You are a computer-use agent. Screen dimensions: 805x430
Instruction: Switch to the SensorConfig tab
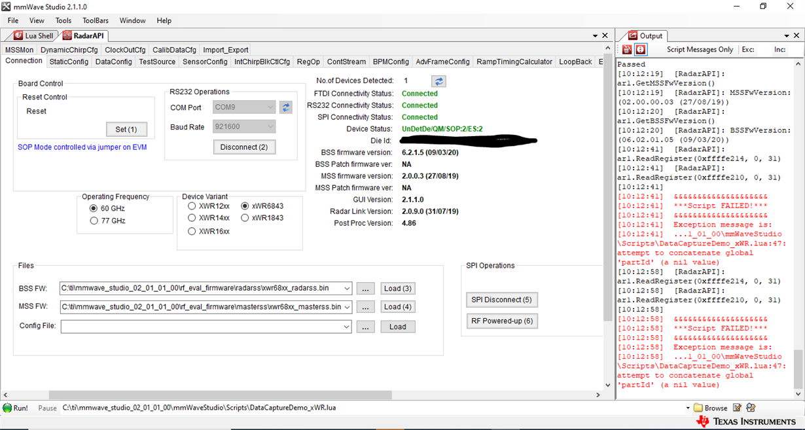pos(205,62)
